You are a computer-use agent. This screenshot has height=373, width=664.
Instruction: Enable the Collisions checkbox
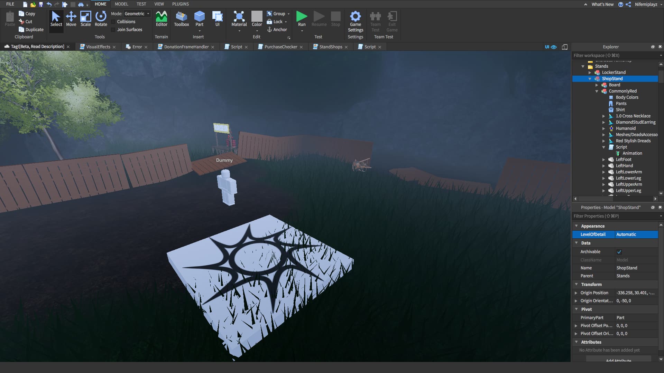113,22
